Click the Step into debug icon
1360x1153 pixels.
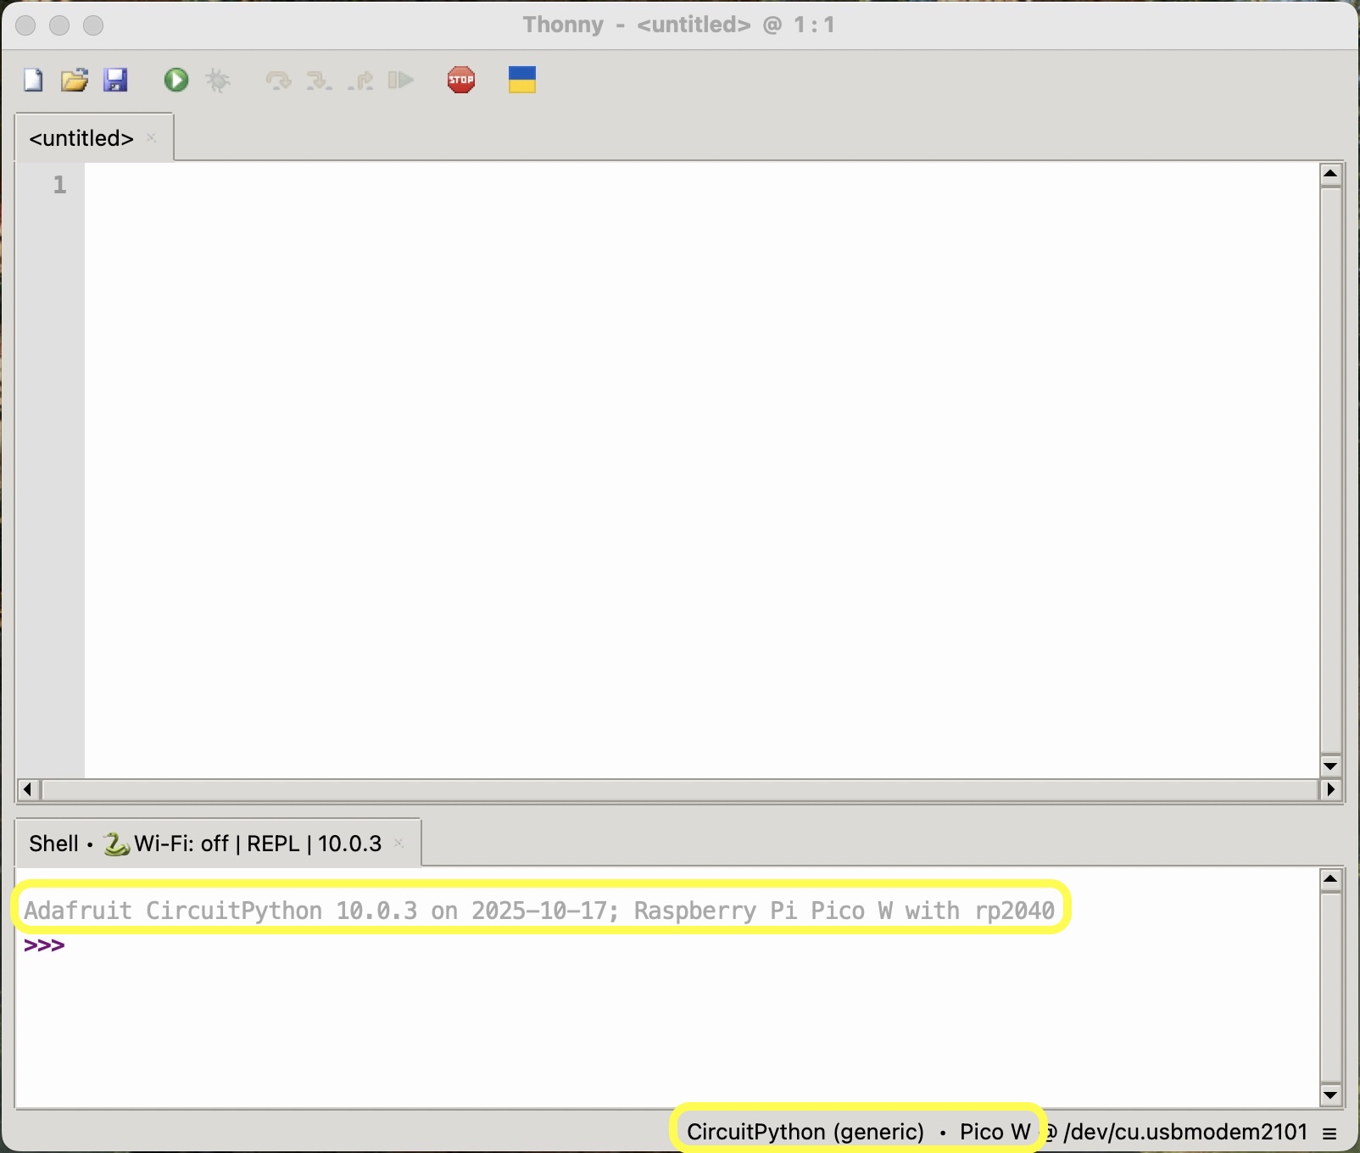click(319, 81)
